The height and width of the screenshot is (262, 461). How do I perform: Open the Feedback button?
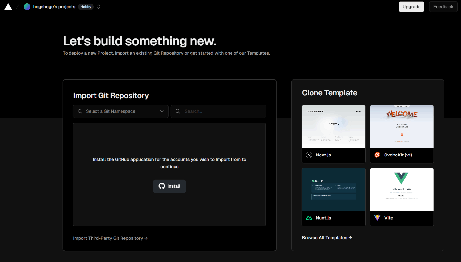pyautogui.click(x=443, y=7)
